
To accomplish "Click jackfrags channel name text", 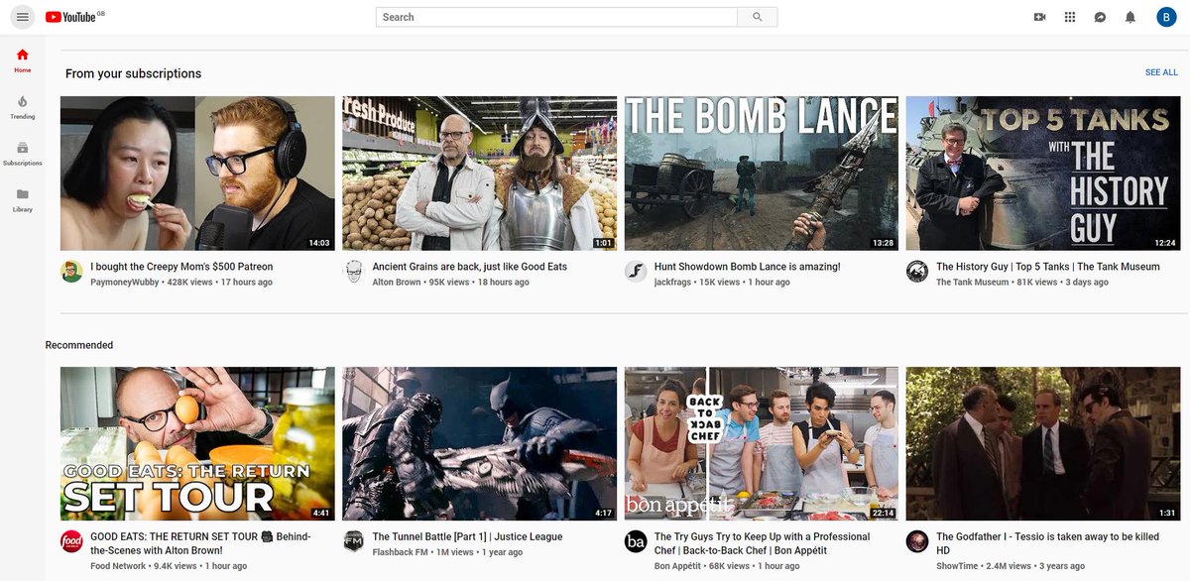I will pyautogui.click(x=674, y=283).
